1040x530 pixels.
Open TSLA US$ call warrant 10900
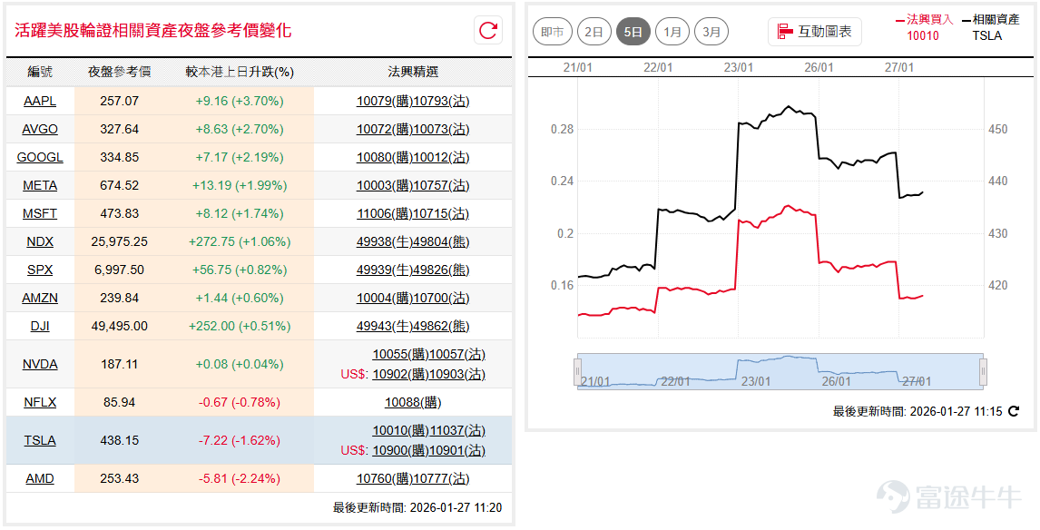click(x=400, y=451)
